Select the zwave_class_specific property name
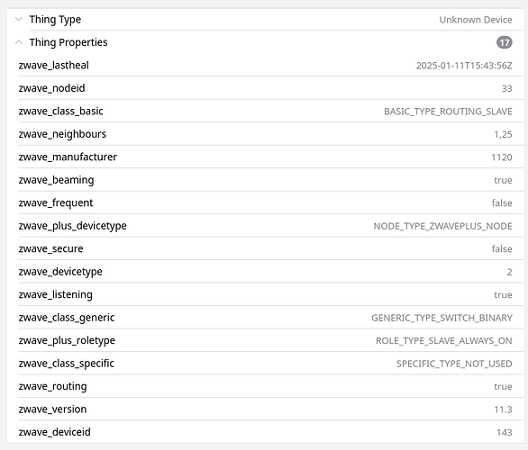 [x=67, y=364]
